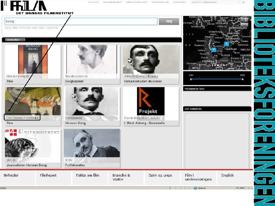
Task: Click the 'dk4.dk' source label
Action: click(x=11, y=160)
